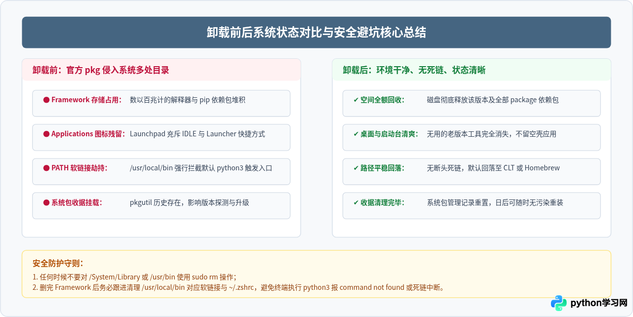The image size is (633, 317).
Task: Click the label 路径平稳回落：
Action: [x=383, y=168]
